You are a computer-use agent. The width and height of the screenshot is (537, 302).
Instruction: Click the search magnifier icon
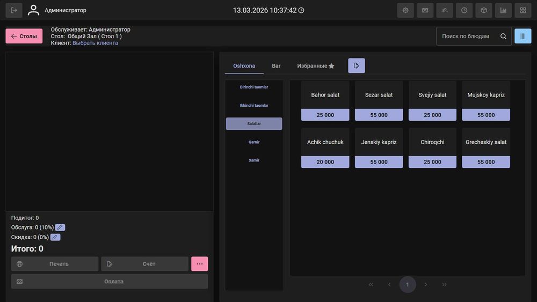pos(503,36)
